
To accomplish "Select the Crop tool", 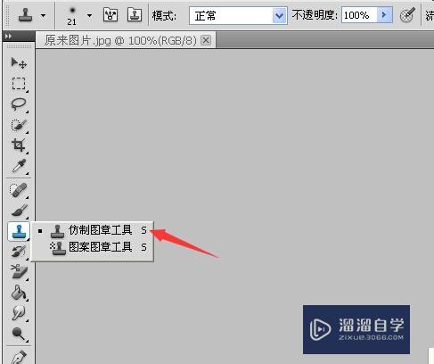I will pyautogui.click(x=19, y=145).
